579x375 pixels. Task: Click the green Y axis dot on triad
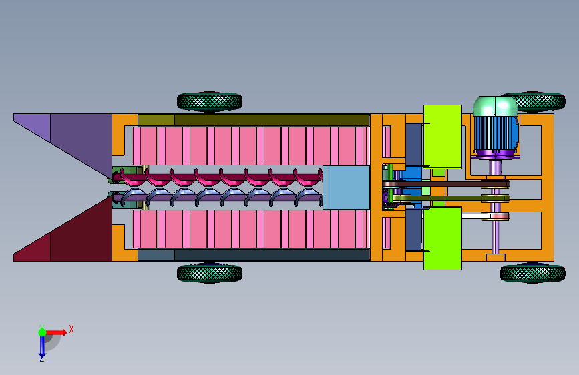(42, 332)
